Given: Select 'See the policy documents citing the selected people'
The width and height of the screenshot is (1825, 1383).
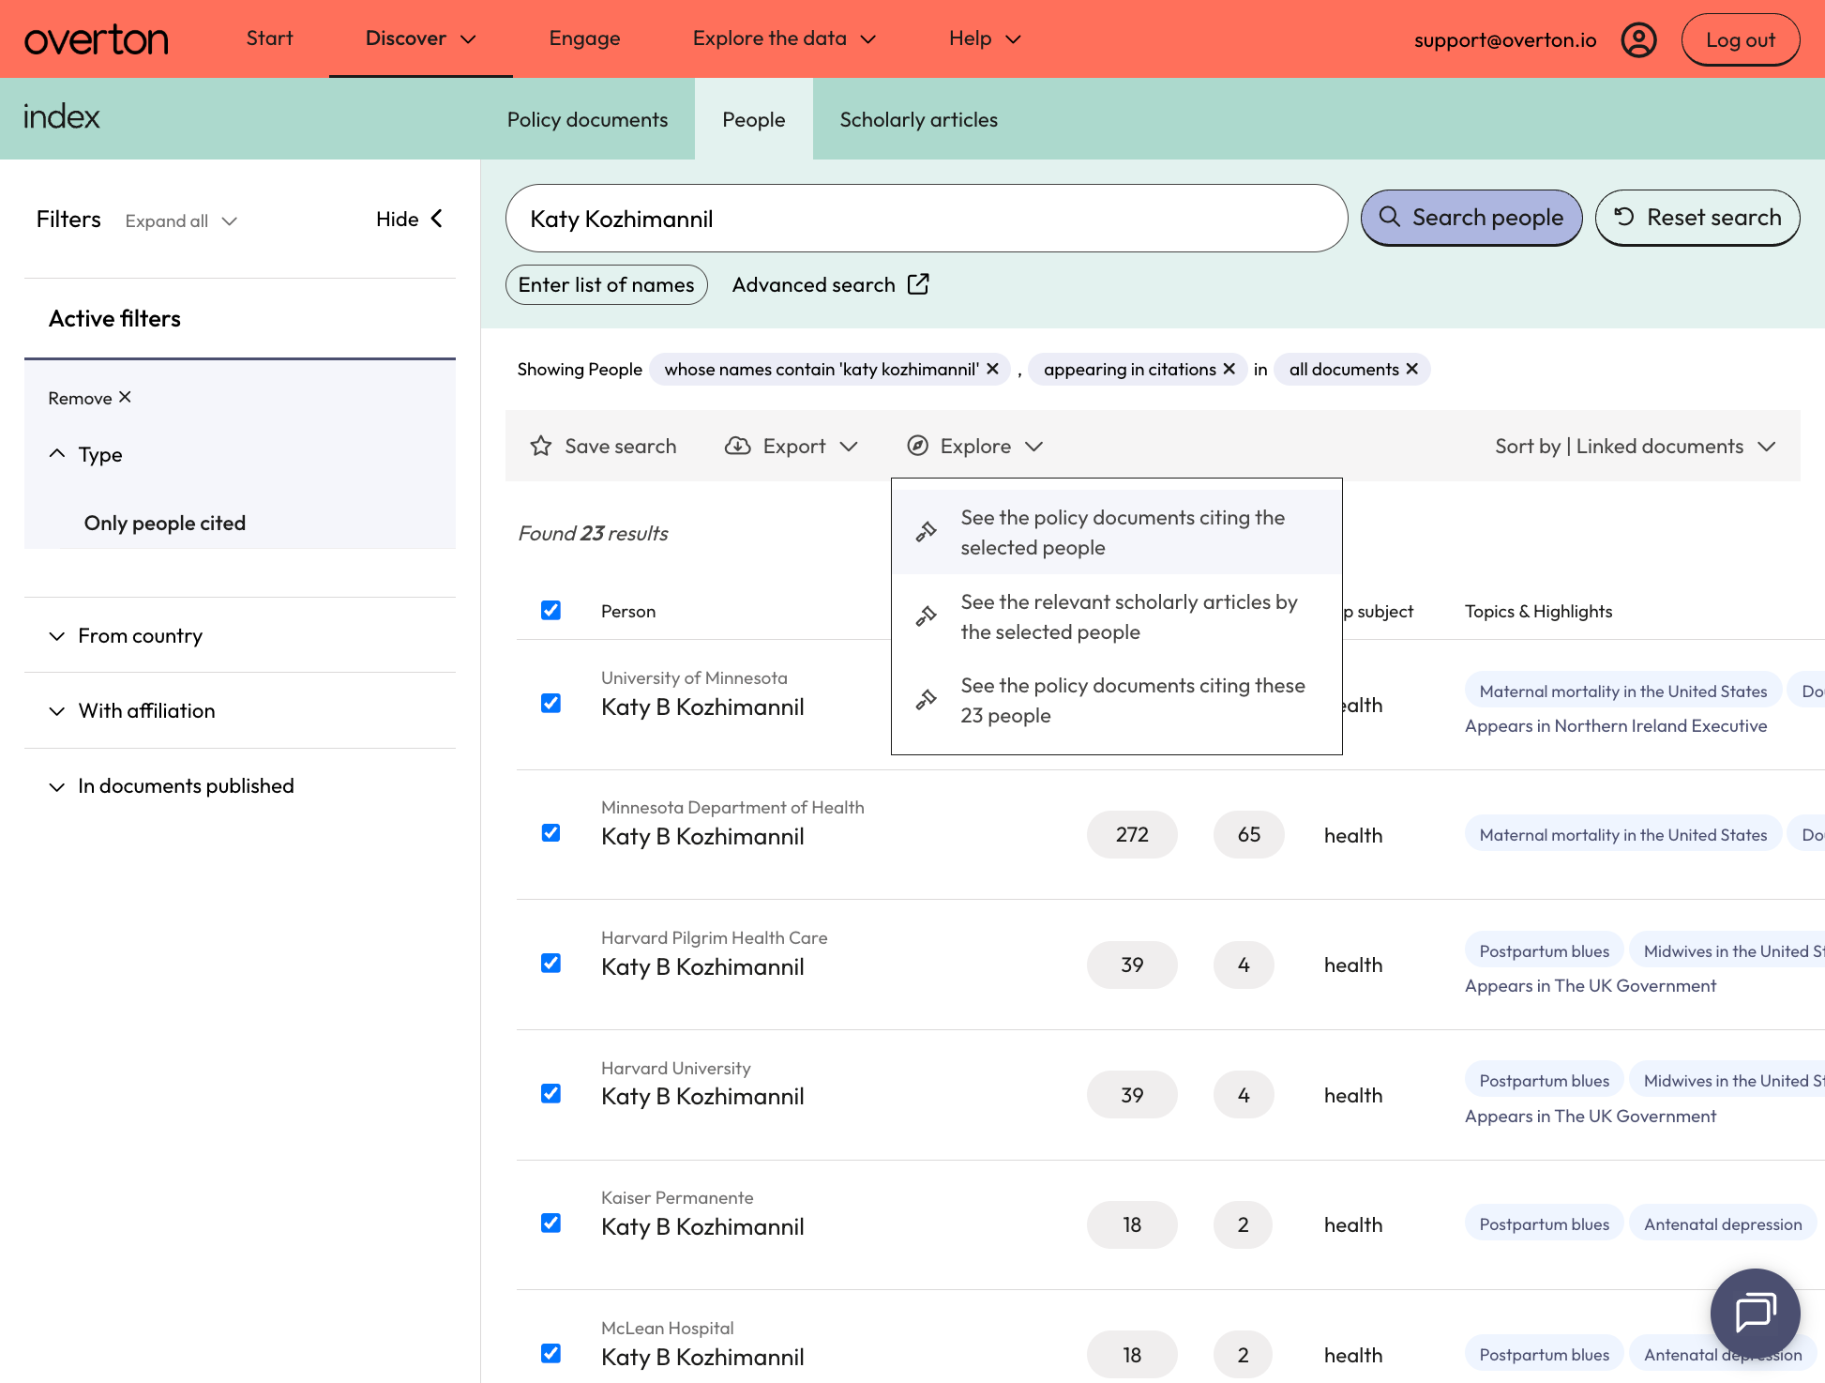Looking at the screenshot, I should [1116, 532].
